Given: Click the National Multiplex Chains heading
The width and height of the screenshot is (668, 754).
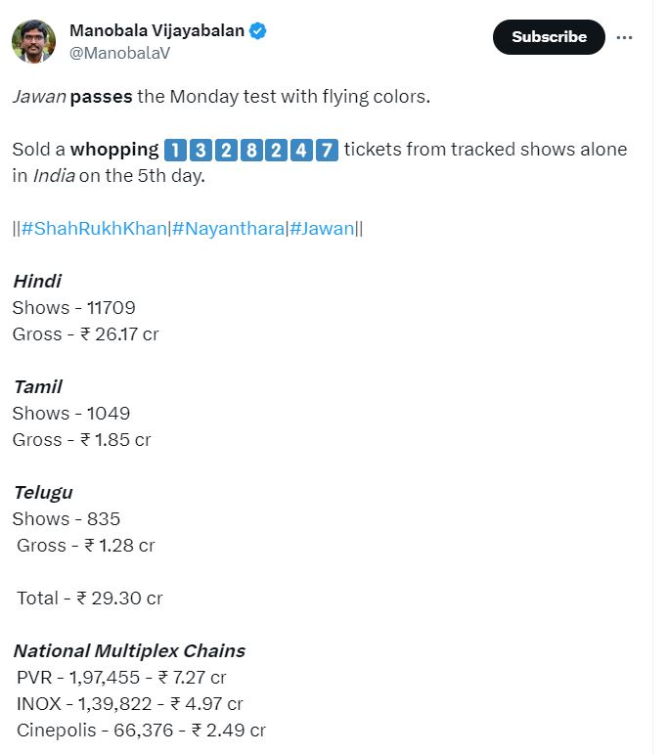Looking at the screenshot, I should (x=129, y=650).
